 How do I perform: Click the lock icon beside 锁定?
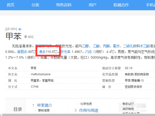click(x=25, y=37)
